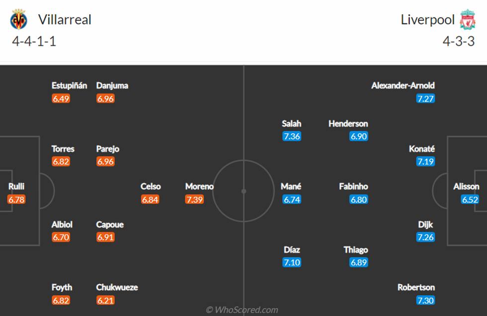Select Moreno's 7.39 rating badge

point(194,200)
